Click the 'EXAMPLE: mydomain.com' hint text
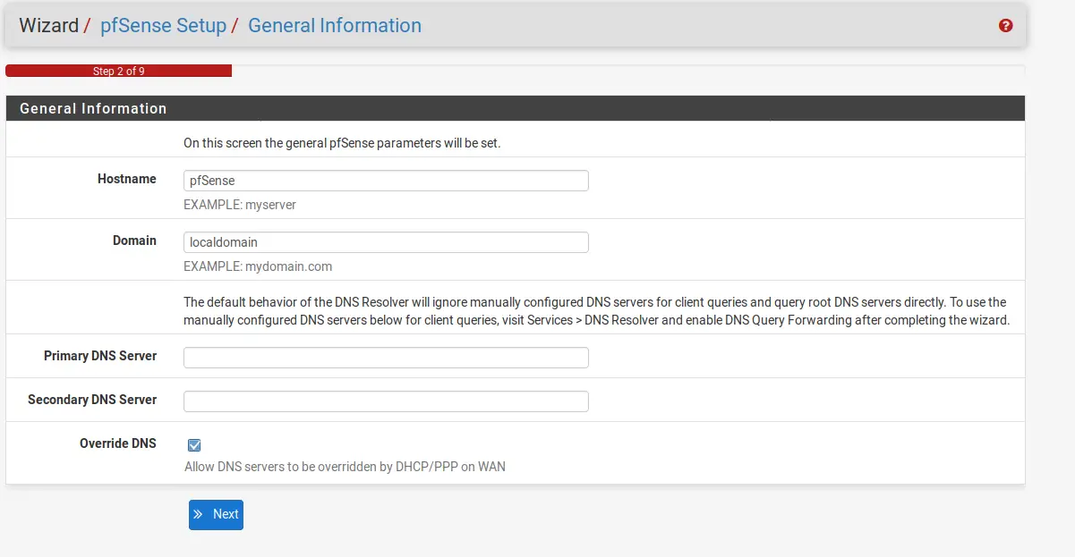Viewport: 1075px width, 557px height. click(x=258, y=266)
